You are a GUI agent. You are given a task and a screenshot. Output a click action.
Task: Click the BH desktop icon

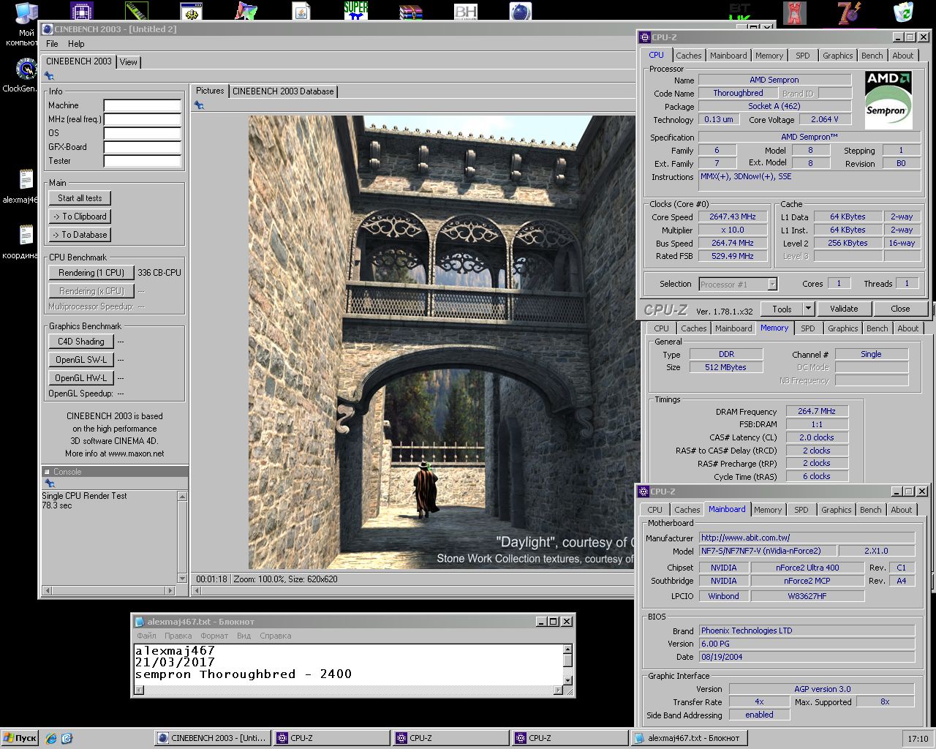pos(466,11)
